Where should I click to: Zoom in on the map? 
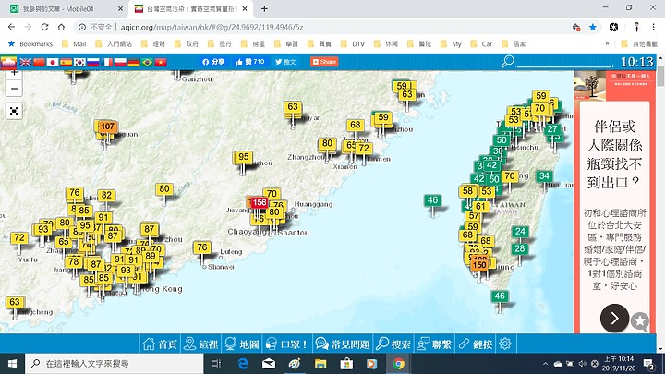(x=14, y=74)
